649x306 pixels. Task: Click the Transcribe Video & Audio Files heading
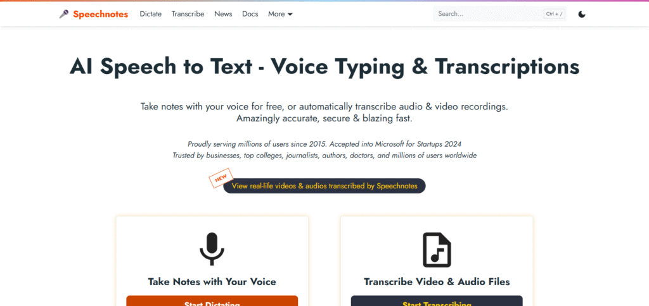point(437,282)
